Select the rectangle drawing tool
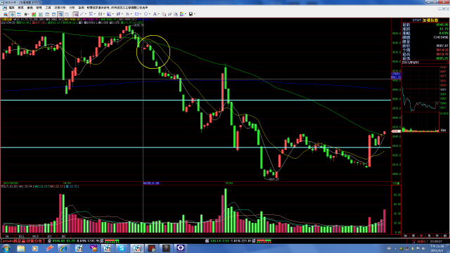Image resolution: width=450 pixels, height=253 pixels. click(137, 14)
